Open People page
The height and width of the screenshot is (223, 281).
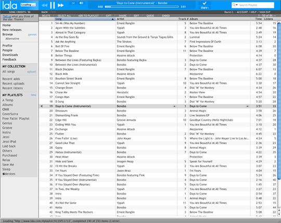tap(7, 50)
